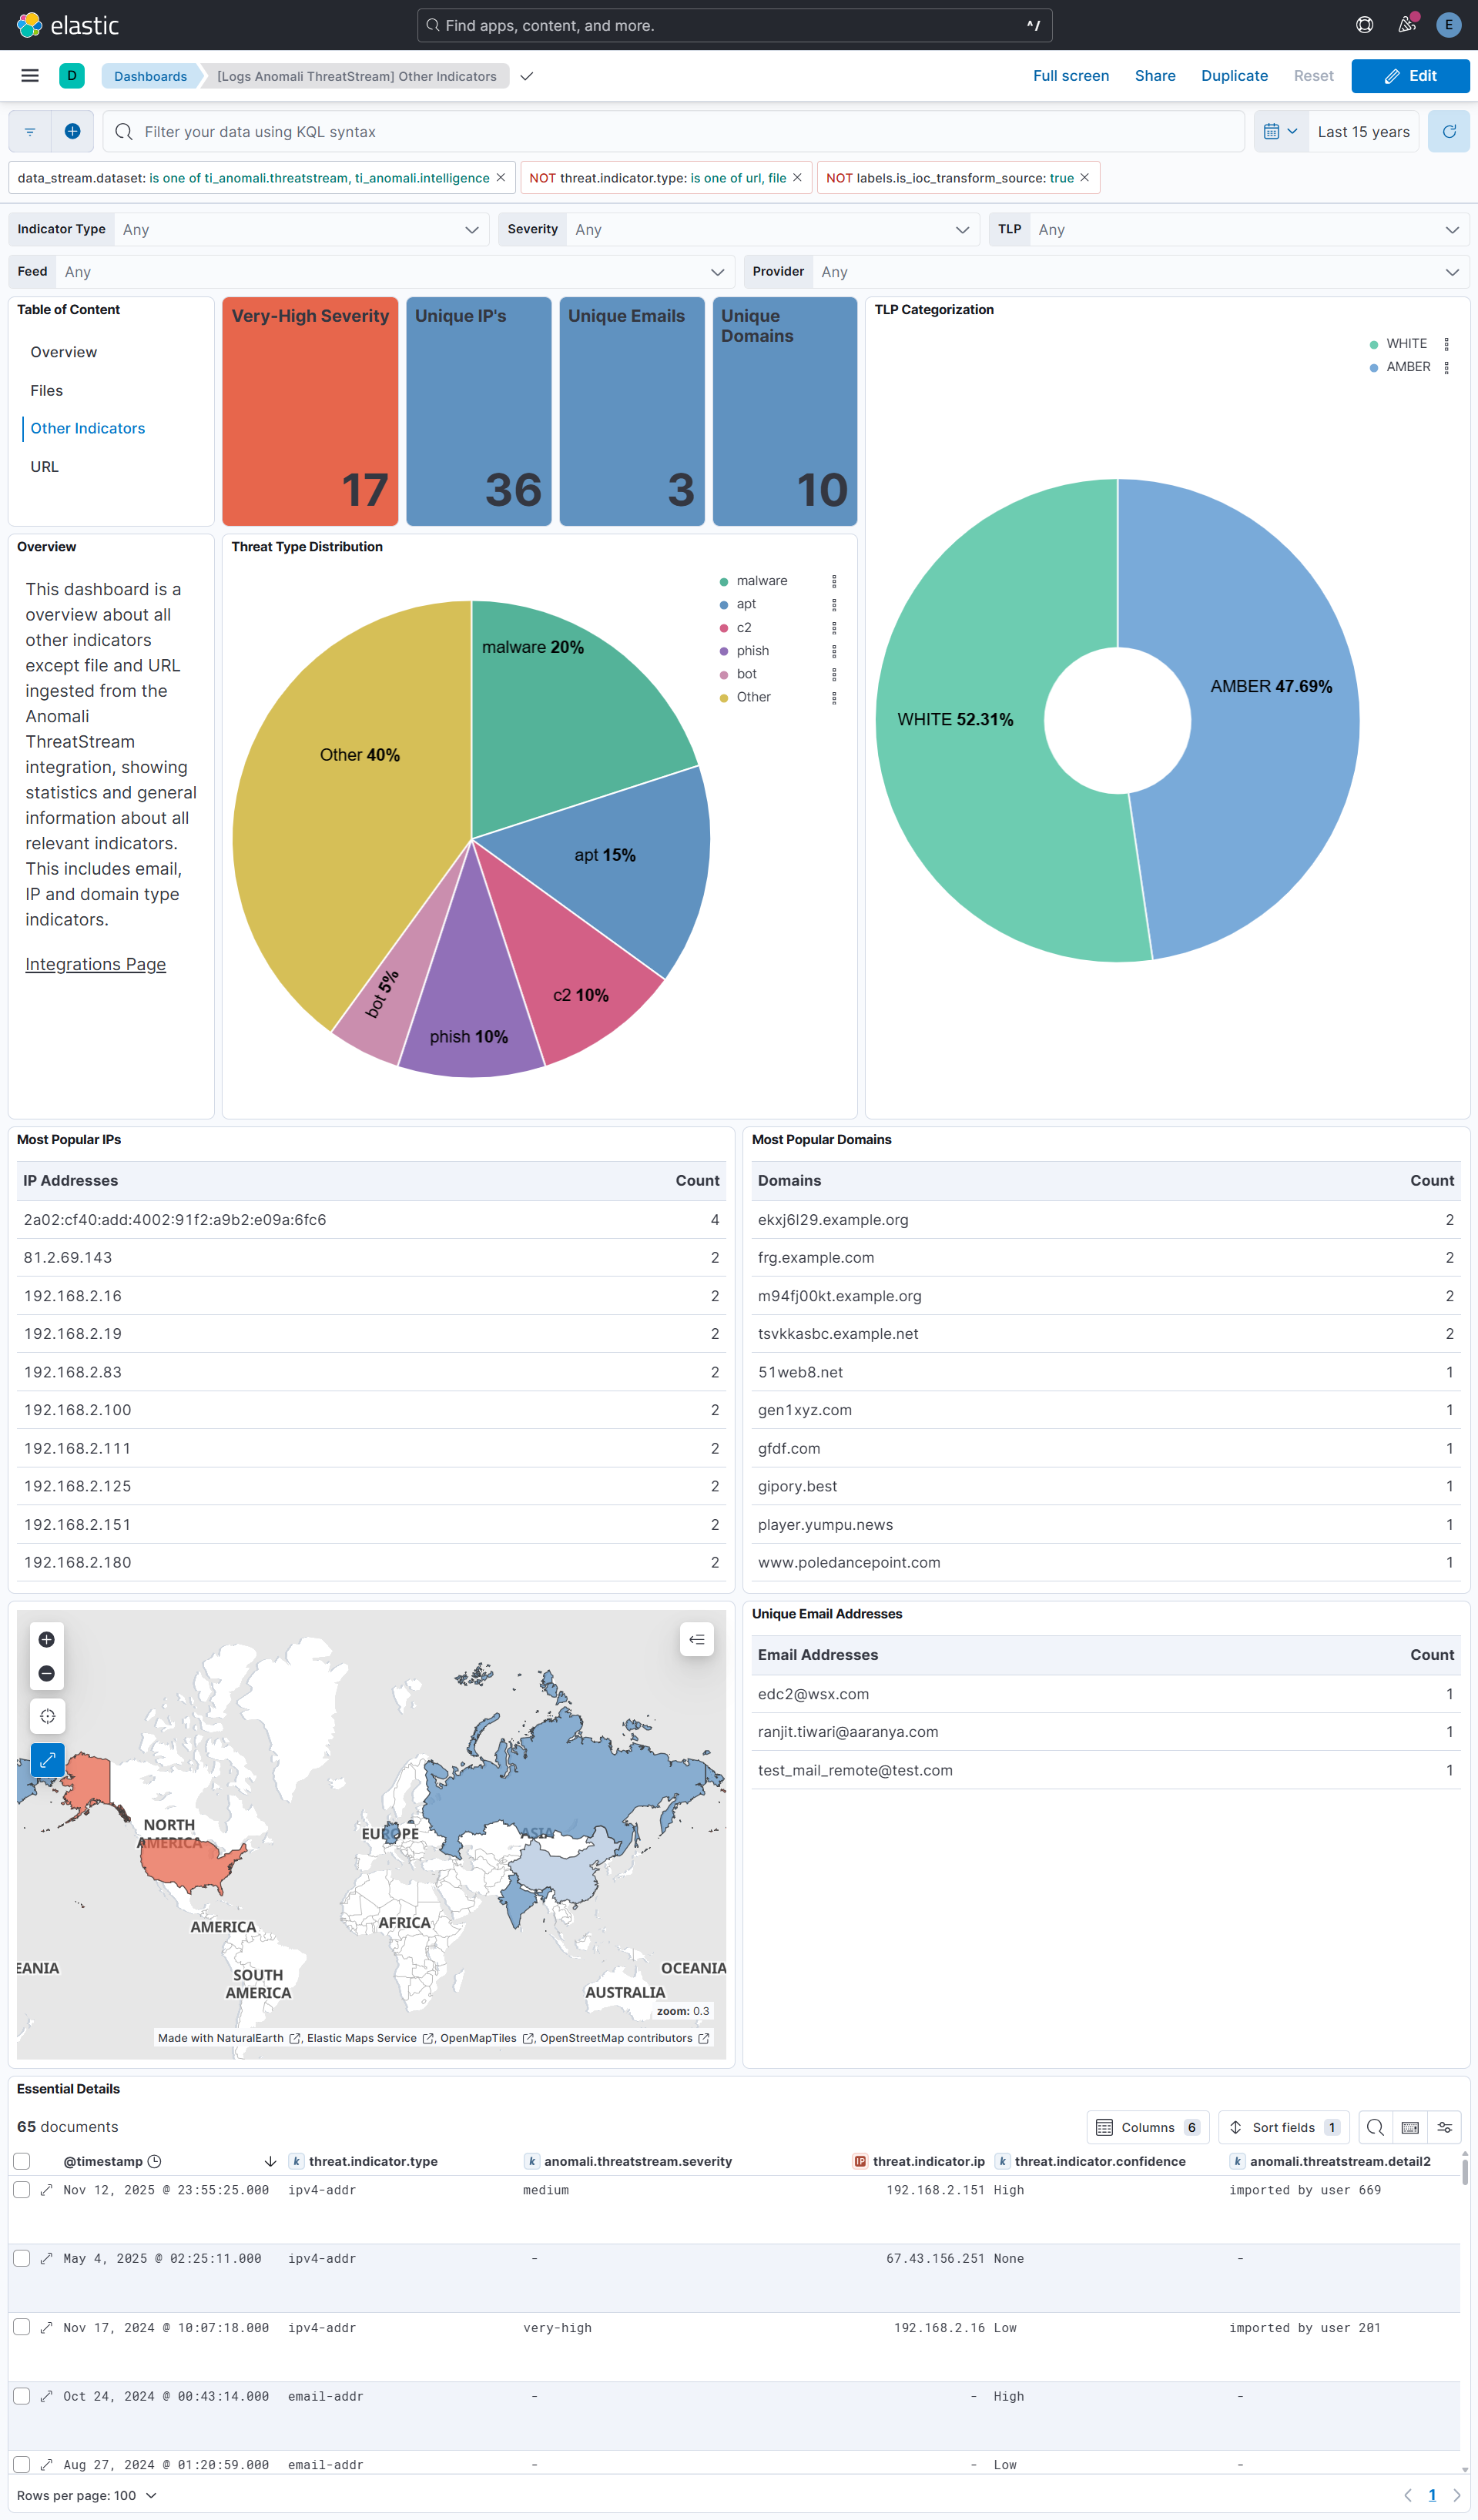Open the Elastic help menu icon
This screenshot has width=1478, height=2520.
1364,25
